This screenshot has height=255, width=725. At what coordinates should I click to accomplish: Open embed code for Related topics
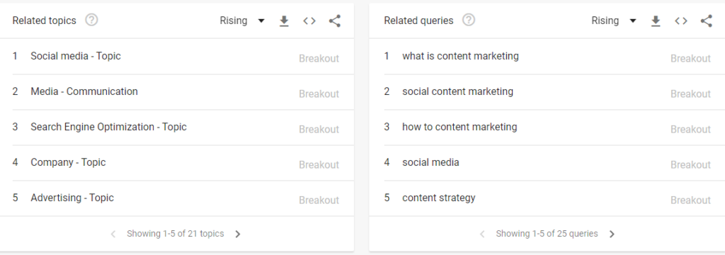309,21
